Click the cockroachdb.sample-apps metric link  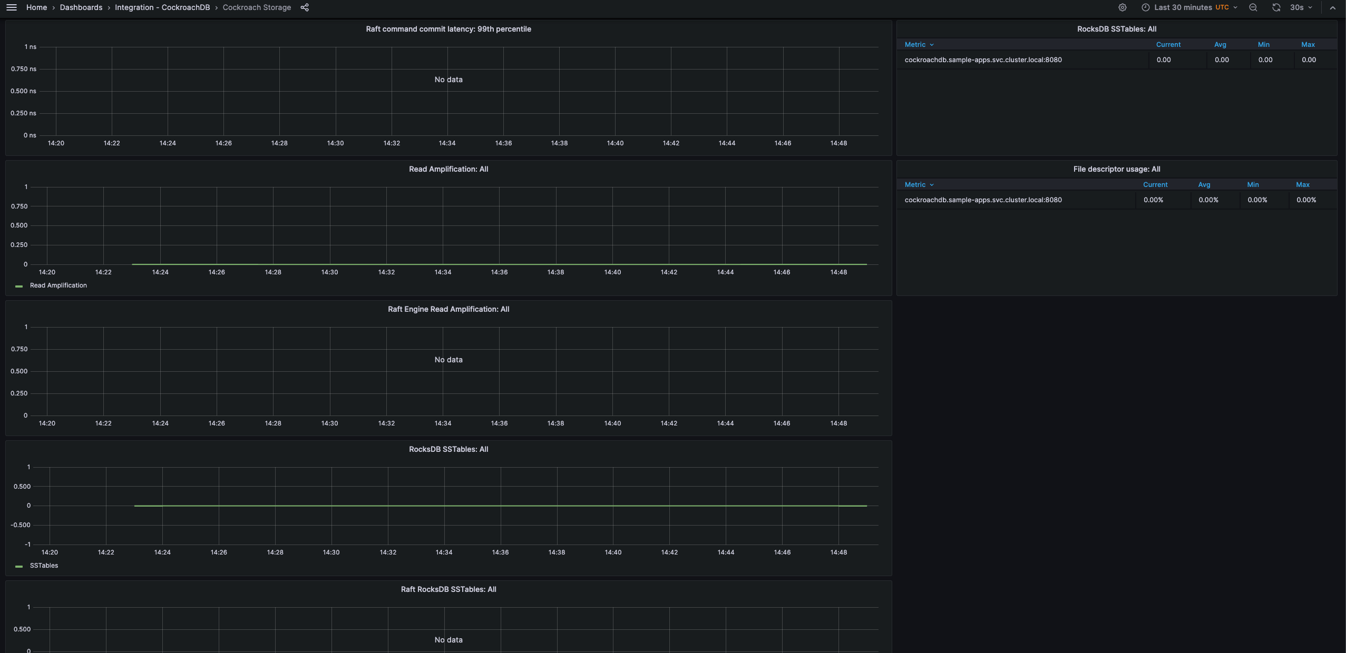983,60
